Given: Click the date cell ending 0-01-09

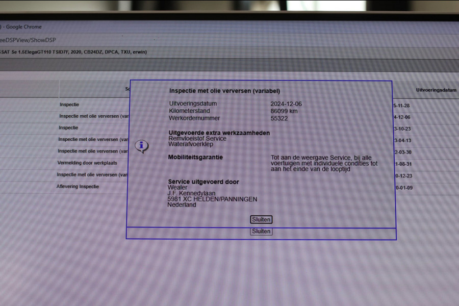Looking at the screenshot, I should 404,188.
